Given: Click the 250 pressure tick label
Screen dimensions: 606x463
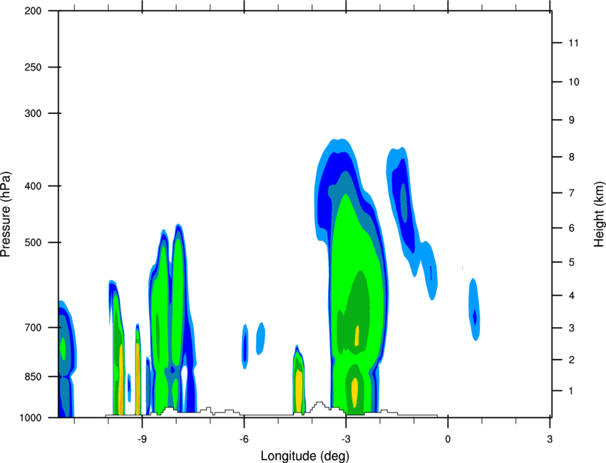Looking at the screenshot, I should pyautogui.click(x=33, y=67).
